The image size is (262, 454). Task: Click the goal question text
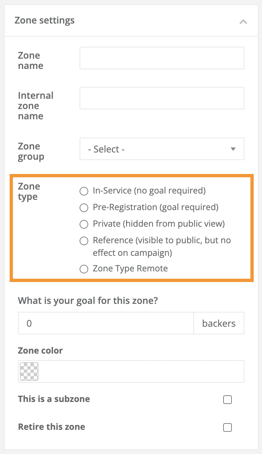coord(87,300)
